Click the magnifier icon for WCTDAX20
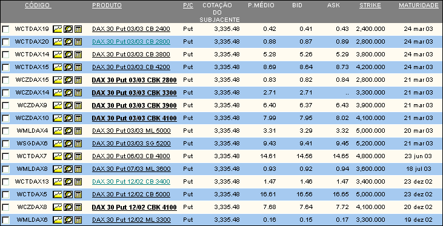 click(68, 42)
